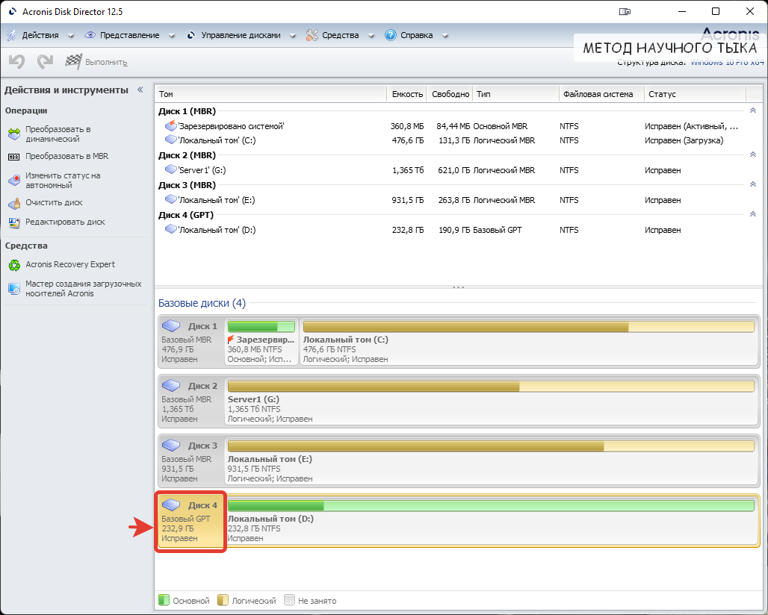Click the bootable media builder wizard icon

point(14,288)
